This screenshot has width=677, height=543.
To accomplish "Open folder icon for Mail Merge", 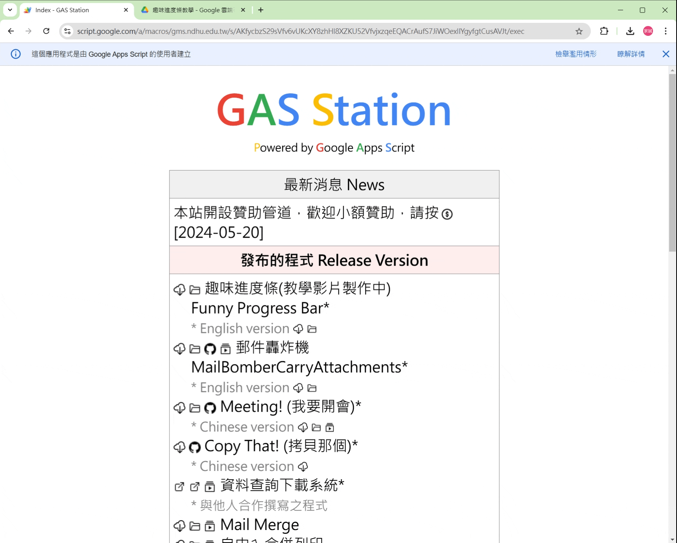I will pyautogui.click(x=195, y=526).
